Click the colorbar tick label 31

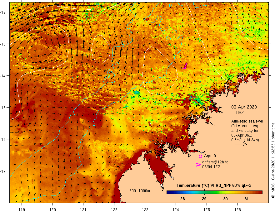(x=247, y=199)
